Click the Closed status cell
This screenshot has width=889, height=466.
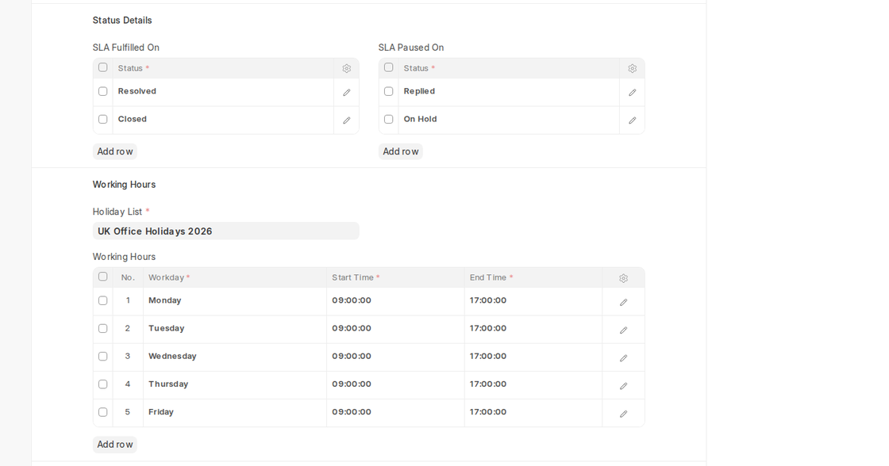pyautogui.click(x=223, y=120)
